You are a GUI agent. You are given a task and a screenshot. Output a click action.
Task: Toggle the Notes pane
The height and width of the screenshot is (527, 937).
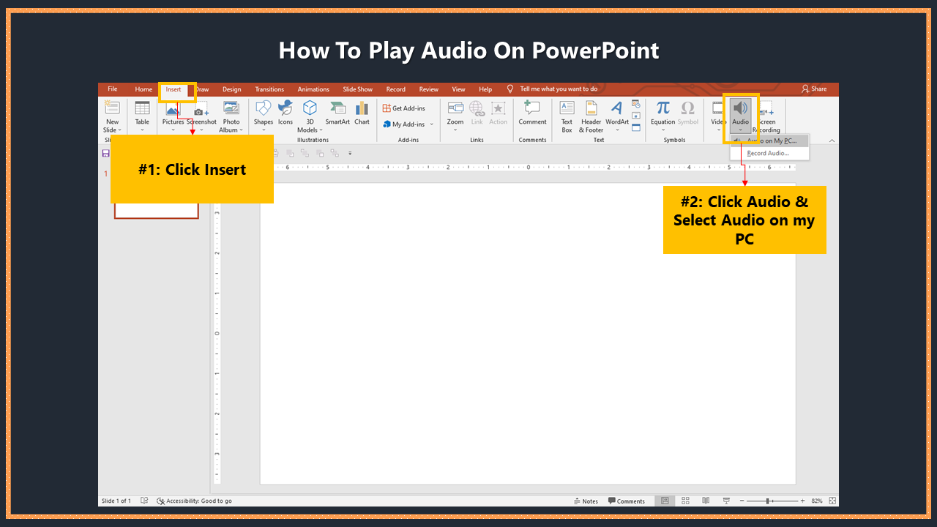tap(586, 501)
